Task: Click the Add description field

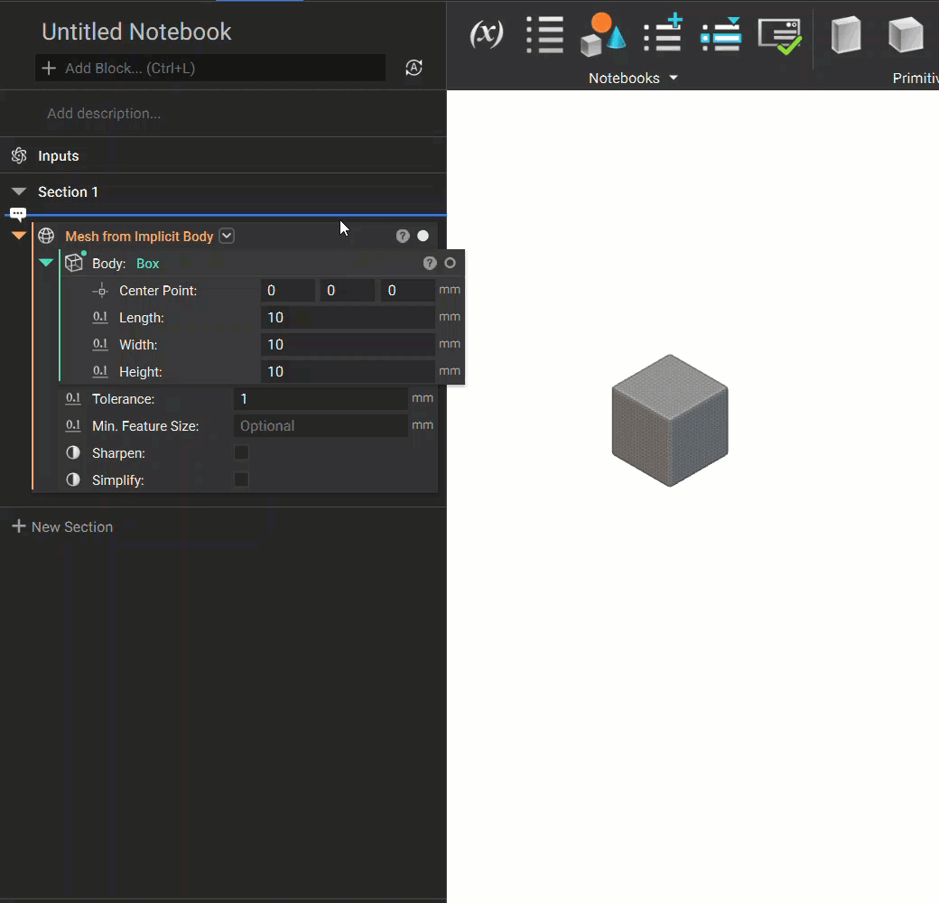Action: 104,113
